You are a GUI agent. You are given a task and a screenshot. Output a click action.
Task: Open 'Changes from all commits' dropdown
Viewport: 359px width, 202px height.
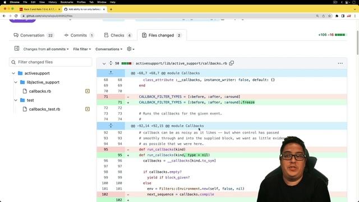pyautogui.click(x=46, y=49)
